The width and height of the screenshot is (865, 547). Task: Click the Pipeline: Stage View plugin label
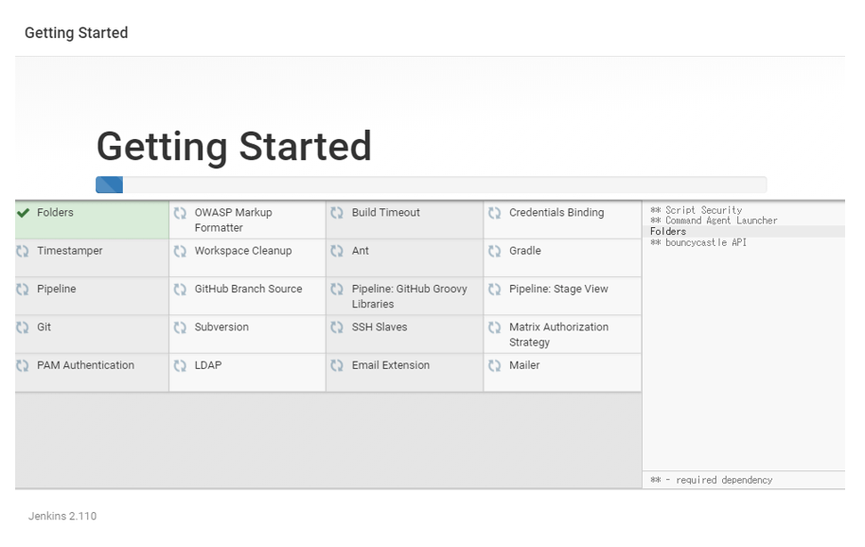(x=558, y=290)
